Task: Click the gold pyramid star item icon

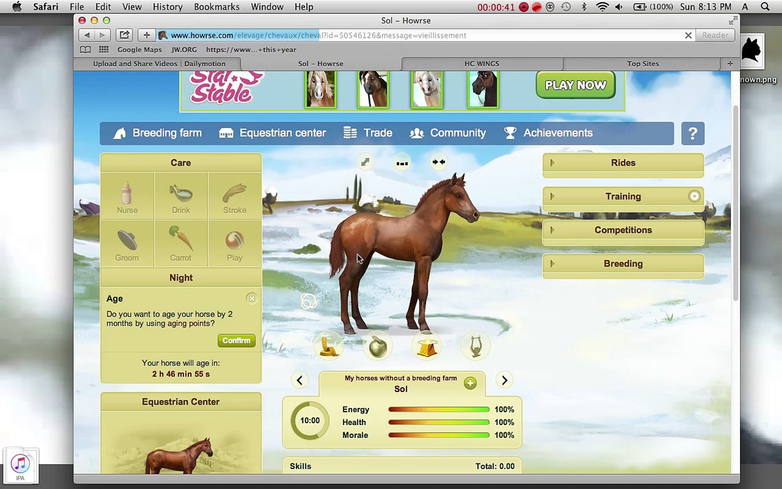Action: 426,347
